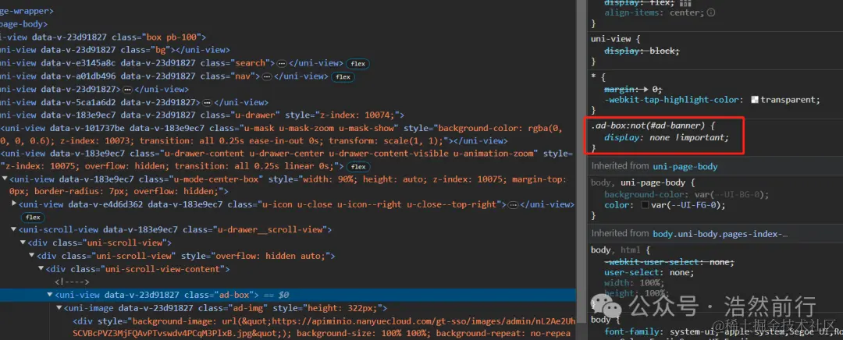Click the flex badge under the u-close row
Screen dimensions: 843x340
[33, 218]
